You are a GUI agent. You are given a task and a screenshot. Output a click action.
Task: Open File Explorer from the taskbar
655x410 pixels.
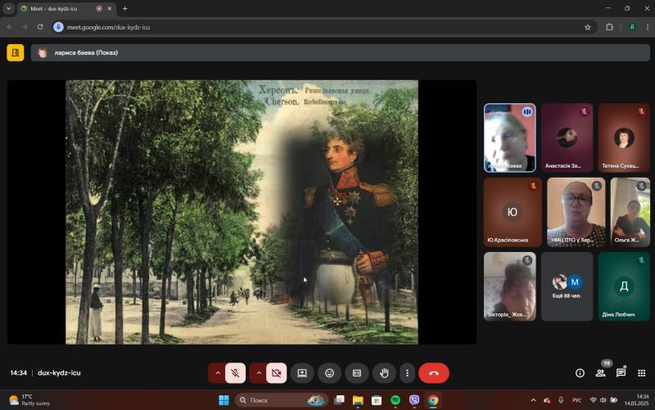pyautogui.click(x=358, y=400)
